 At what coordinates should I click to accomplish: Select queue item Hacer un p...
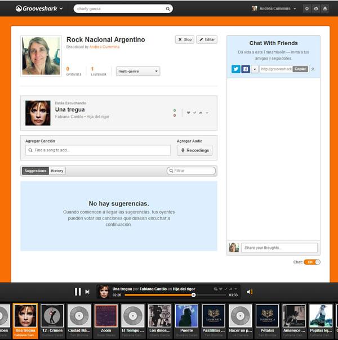[241, 320]
